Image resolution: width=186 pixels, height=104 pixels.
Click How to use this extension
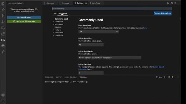point(24,21)
